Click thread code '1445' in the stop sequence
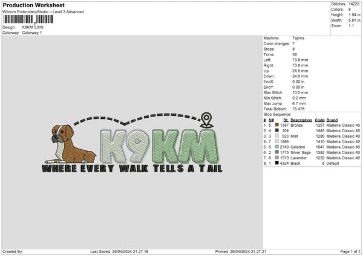Viewport: 363px width, 256px height. click(x=320, y=131)
